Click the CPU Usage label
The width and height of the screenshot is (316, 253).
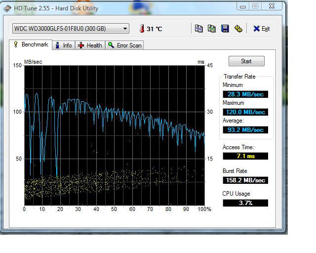tap(236, 194)
